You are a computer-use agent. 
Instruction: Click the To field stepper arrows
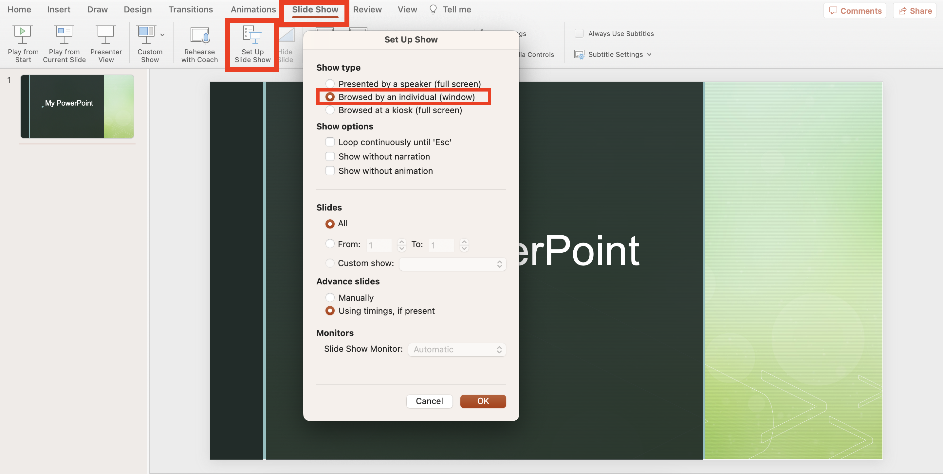point(464,245)
